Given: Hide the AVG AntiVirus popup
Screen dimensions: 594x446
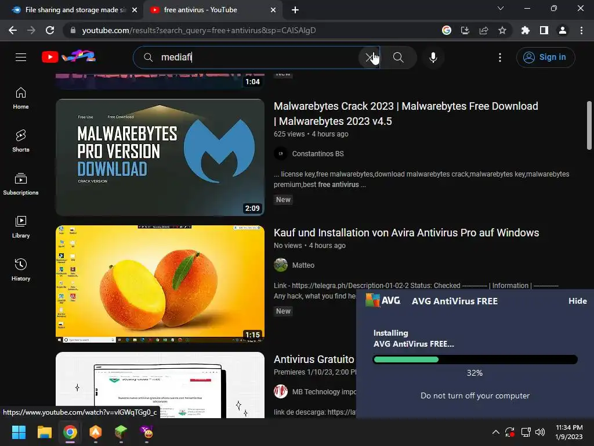Looking at the screenshot, I should (x=577, y=301).
